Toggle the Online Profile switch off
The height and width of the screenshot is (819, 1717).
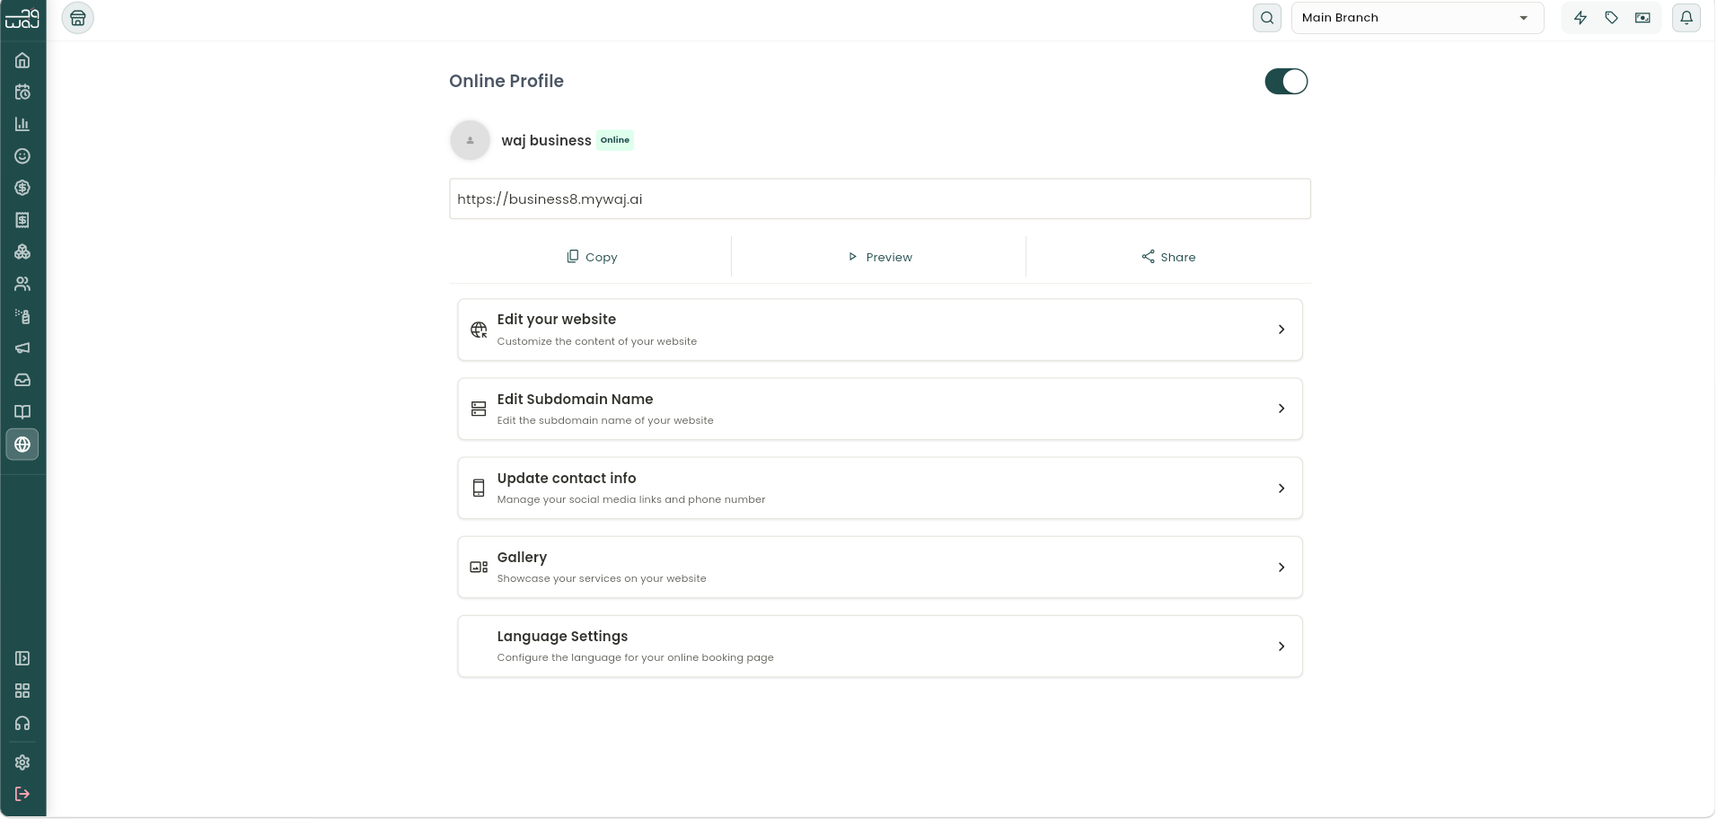tap(1286, 82)
